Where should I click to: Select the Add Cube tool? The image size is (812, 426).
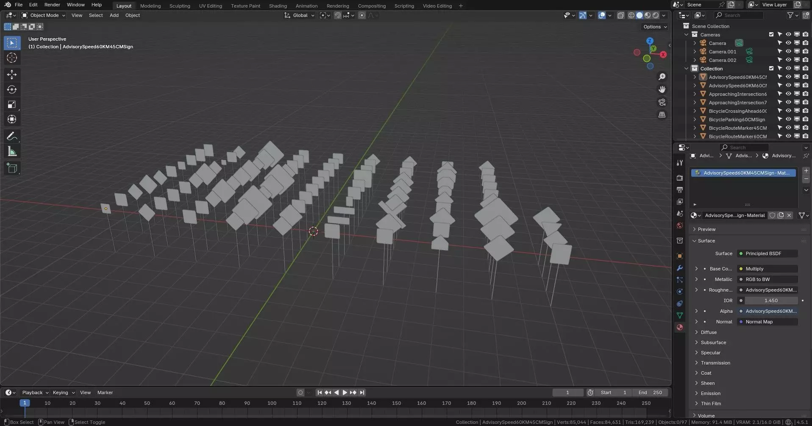(12, 168)
